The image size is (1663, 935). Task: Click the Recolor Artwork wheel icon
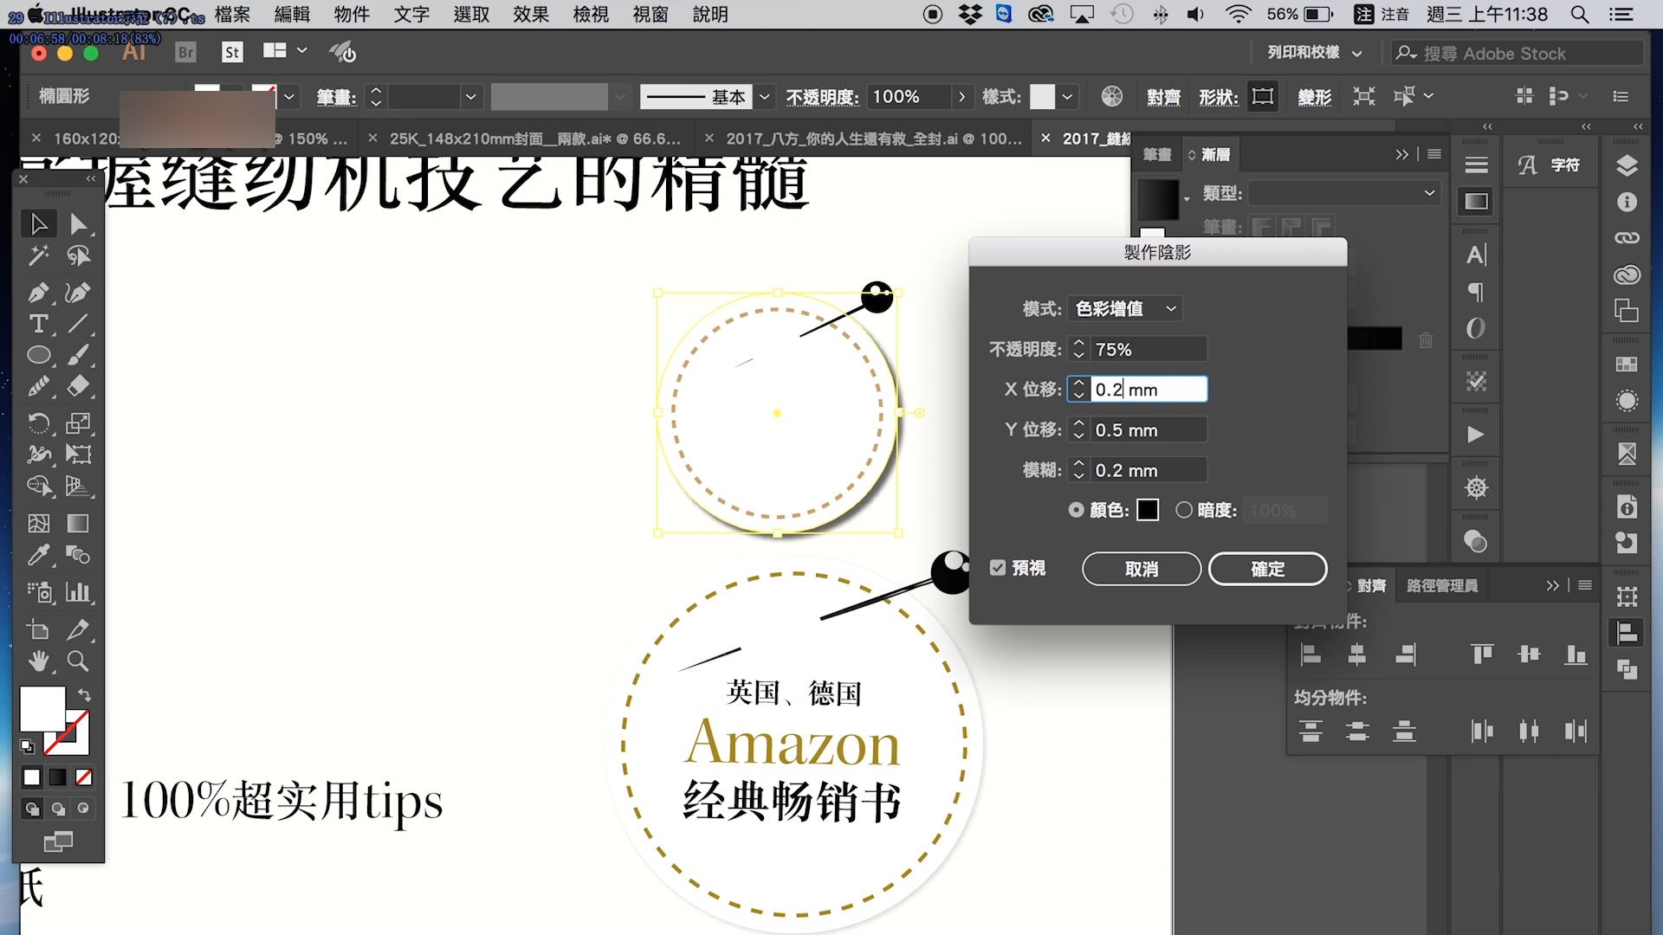1112,96
